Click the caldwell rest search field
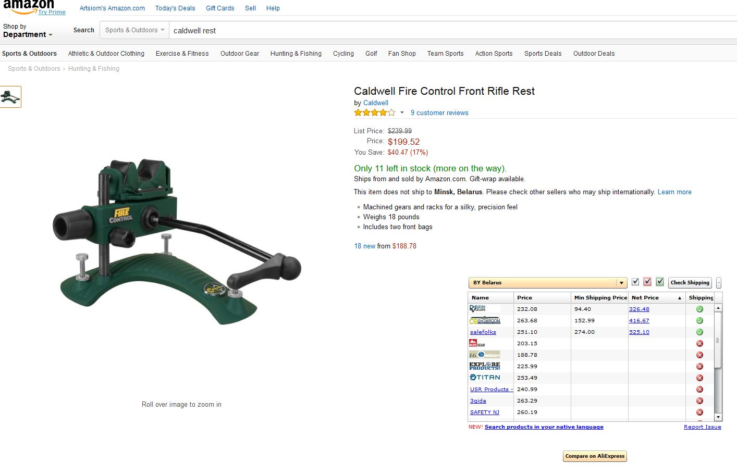The image size is (737, 476). click(x=448, y=31)
